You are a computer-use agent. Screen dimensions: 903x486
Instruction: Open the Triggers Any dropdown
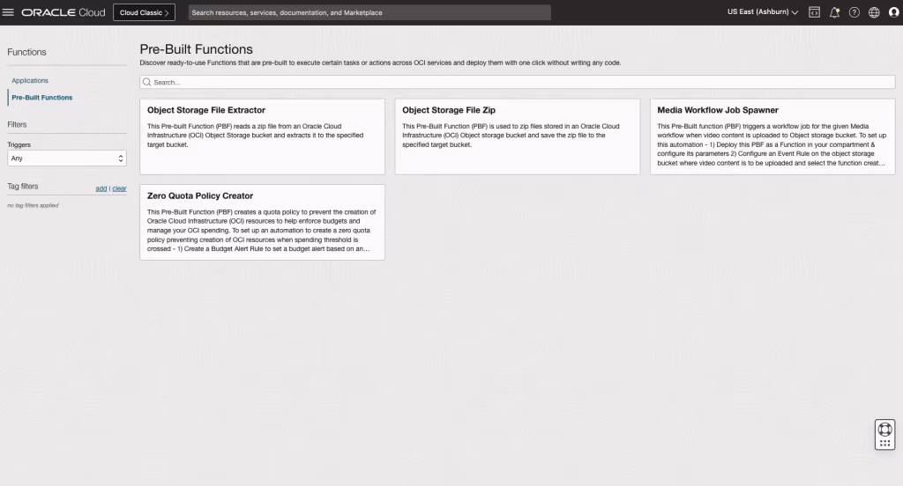[x=67, y=158]
